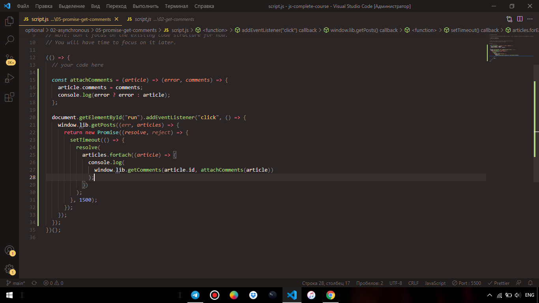Open the red record app in taskbar
The width and height of the screenshot is (539, 303).
point(215,295)
